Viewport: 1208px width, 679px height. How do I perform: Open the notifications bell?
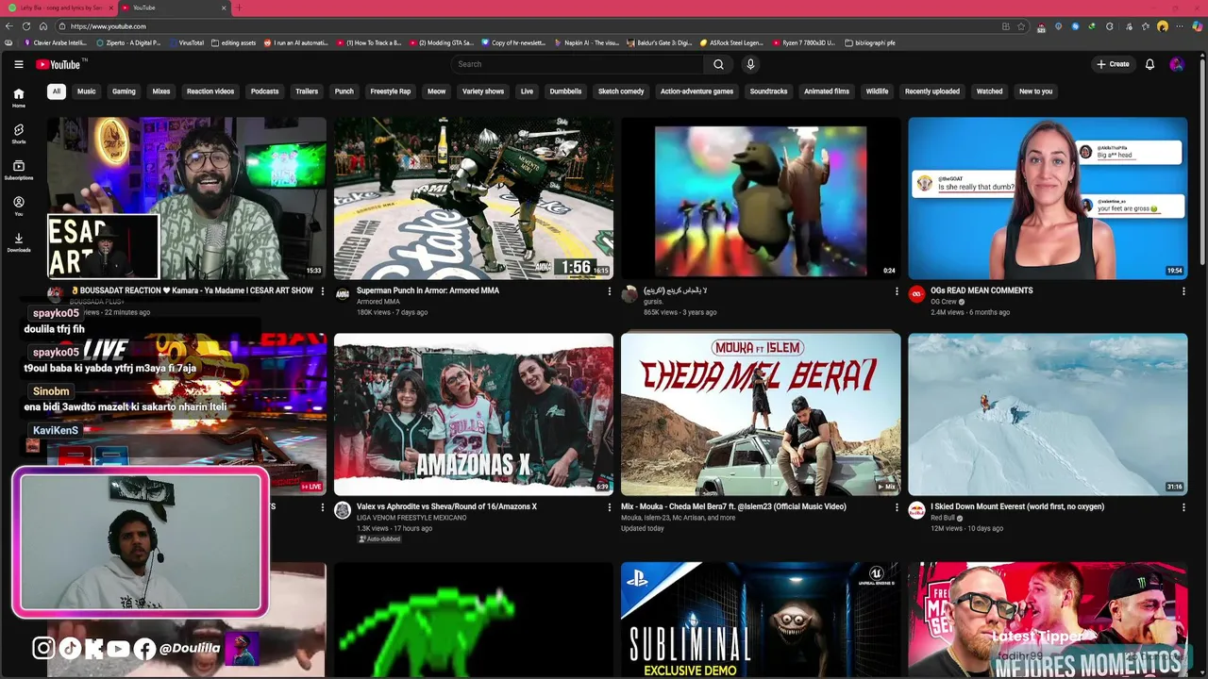(x=1149, y=64)
